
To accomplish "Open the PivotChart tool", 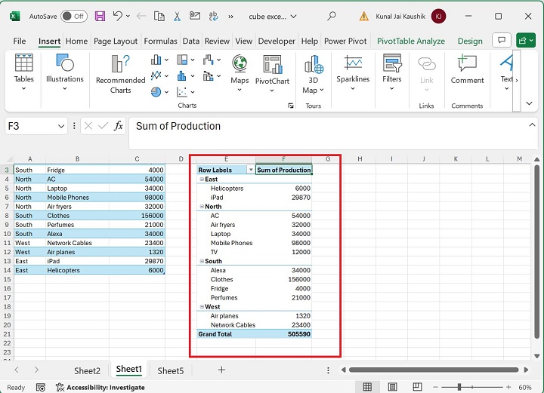I will coord(272,70).
